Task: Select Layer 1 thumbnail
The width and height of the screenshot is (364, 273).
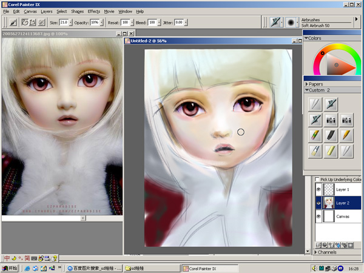Action: (x=329, y=189)
